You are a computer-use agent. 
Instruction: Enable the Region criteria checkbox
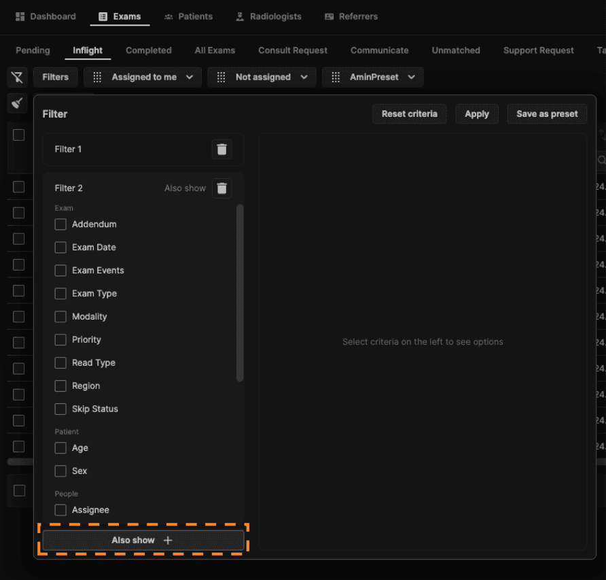pyautogui.click(x=60, y=386)
